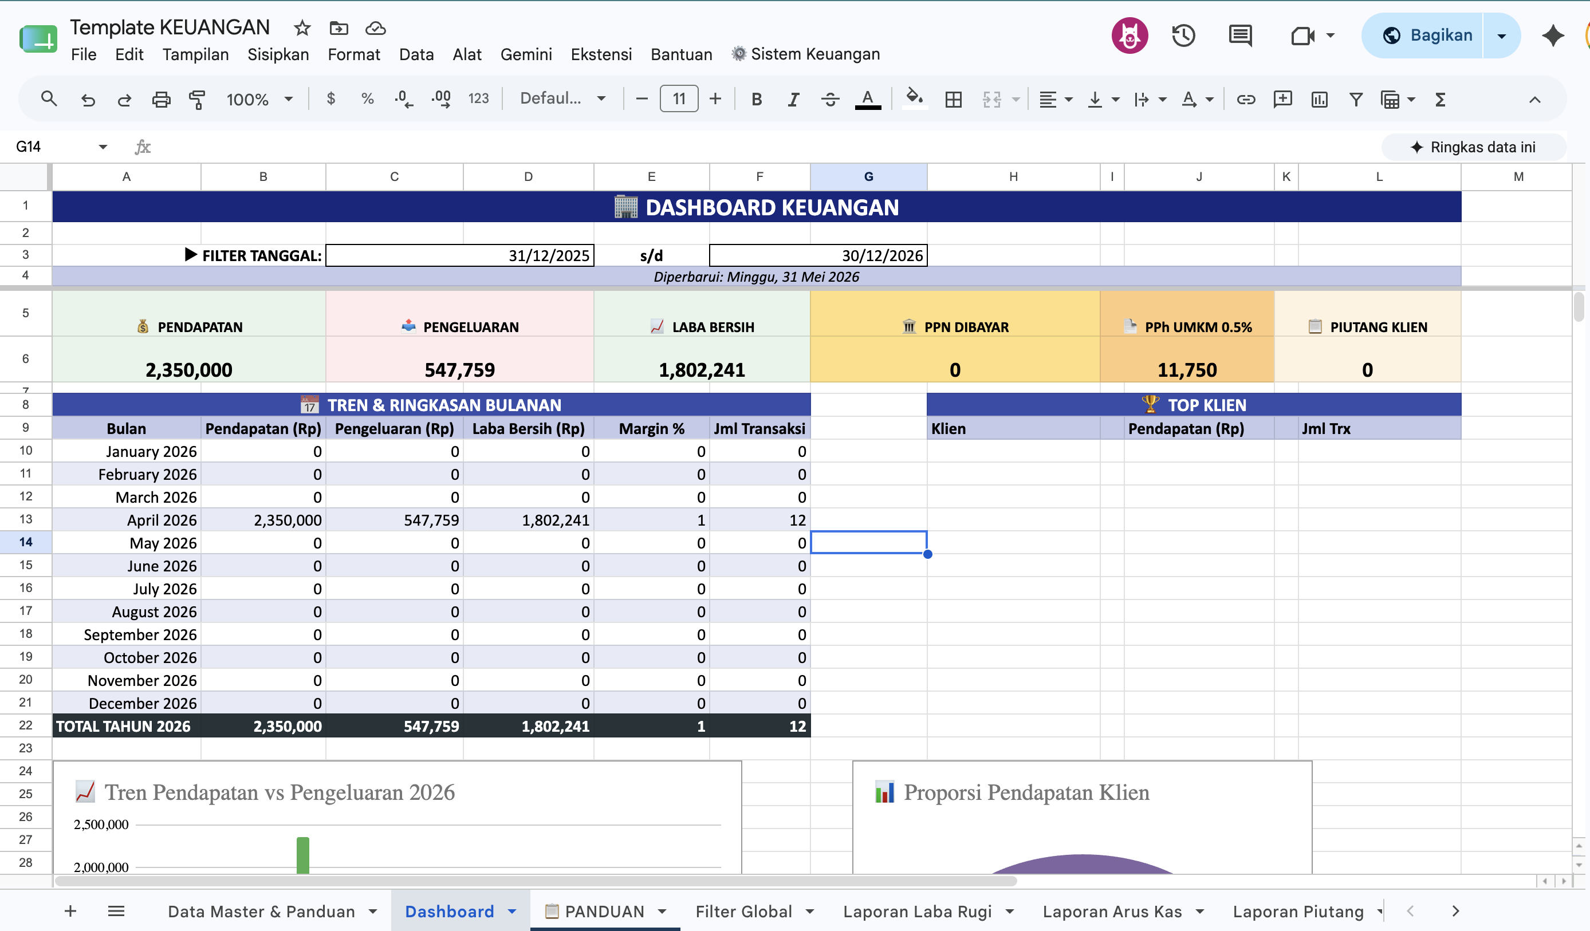Open the Sistem Keuangan menu
This screenshot has height=931, width=1590.
(x=806, y=54)
